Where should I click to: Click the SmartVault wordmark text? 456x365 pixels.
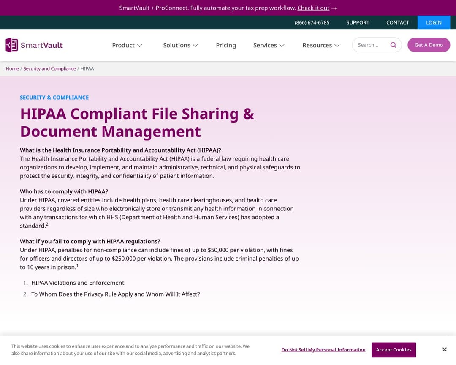tap(41, 45)
